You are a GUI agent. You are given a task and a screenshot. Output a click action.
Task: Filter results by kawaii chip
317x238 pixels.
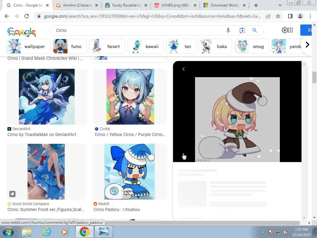(145, 46)
